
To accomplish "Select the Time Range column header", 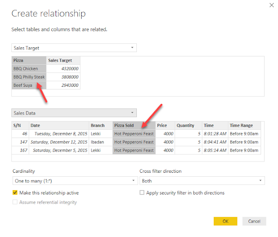I will (244, 125).
